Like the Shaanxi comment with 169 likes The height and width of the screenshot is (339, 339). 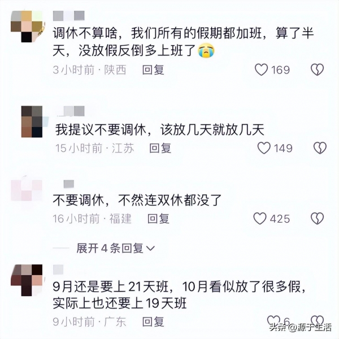point(262,70)
